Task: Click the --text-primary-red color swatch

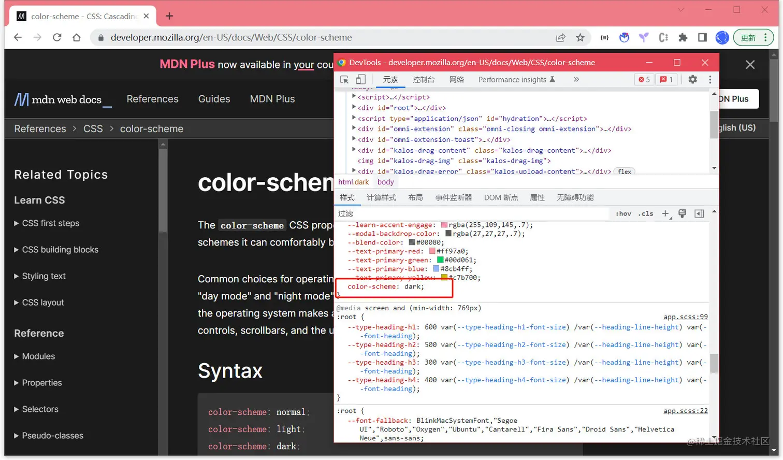Action: click(432, 251)
